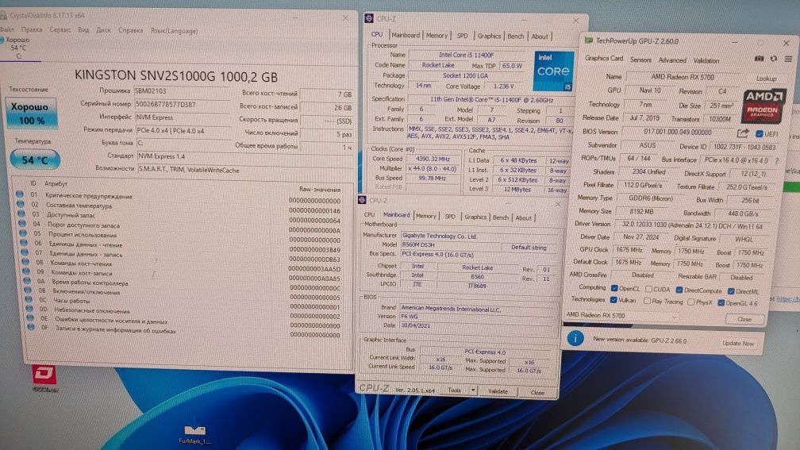
Task: Toggle the OpenGL 4.6 checkbox in GPU-Z
Action: pyautogui.click(x=721, y=302)
